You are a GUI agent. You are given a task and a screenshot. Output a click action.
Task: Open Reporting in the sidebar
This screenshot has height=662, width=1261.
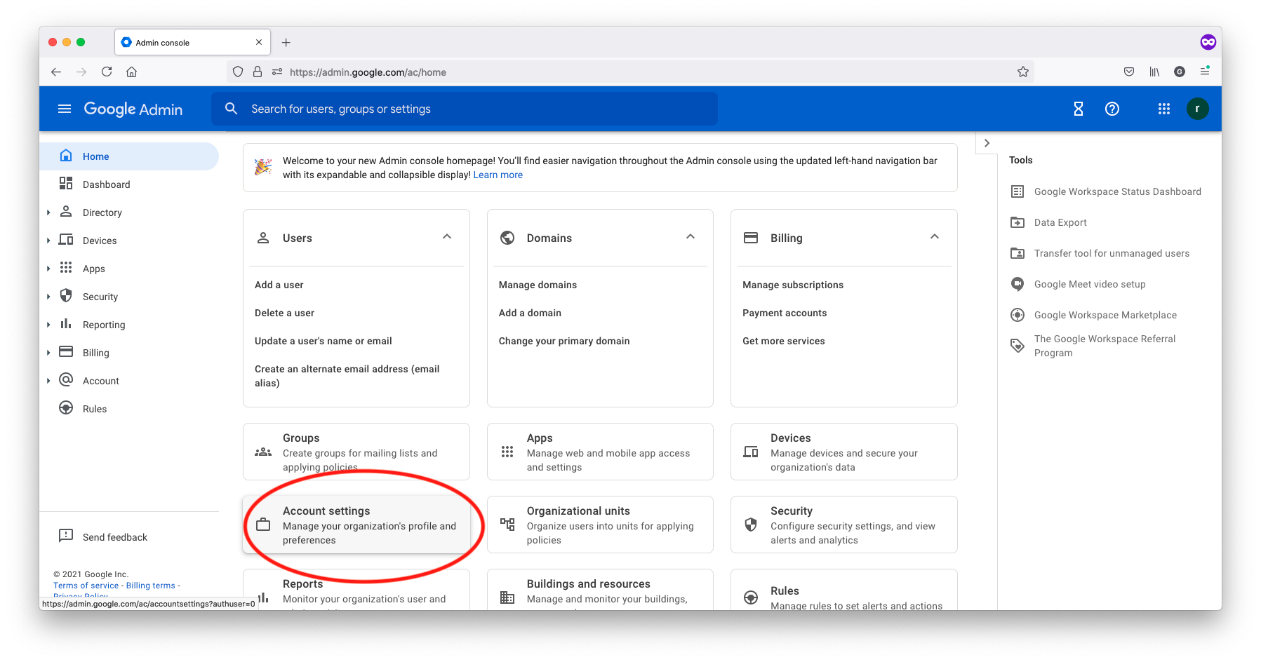click(x=129, y=325)
